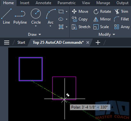Click the Move command icon
This screenshot has height=121, width=131.
pos(74,11)
